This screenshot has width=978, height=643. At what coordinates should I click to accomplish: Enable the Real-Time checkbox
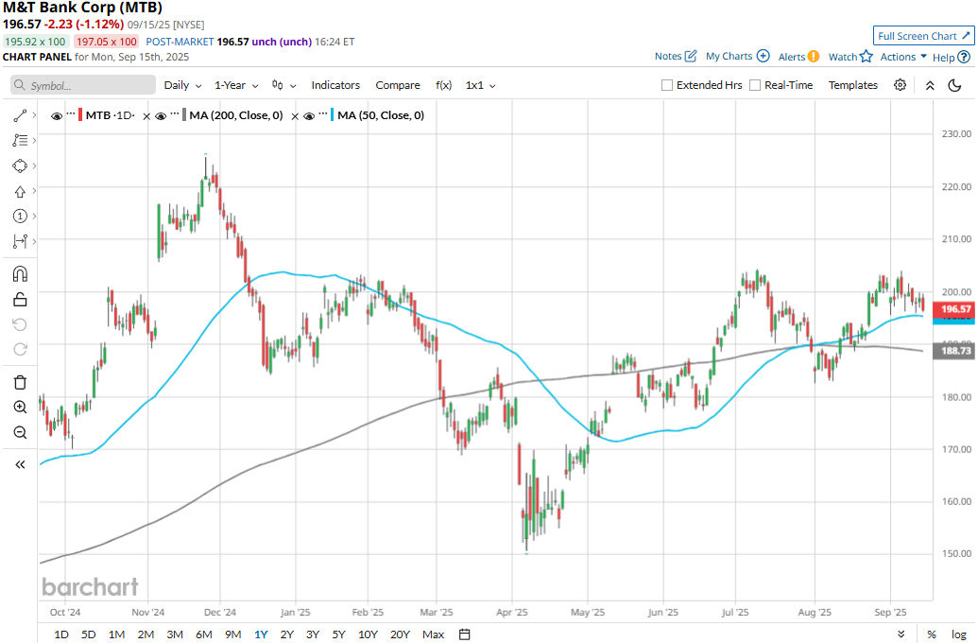[x=755, y=85]
